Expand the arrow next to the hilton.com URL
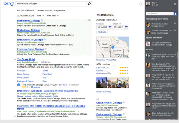Image resolution: width=179 pixels, height=123 pixels. (x=78, y=111)
